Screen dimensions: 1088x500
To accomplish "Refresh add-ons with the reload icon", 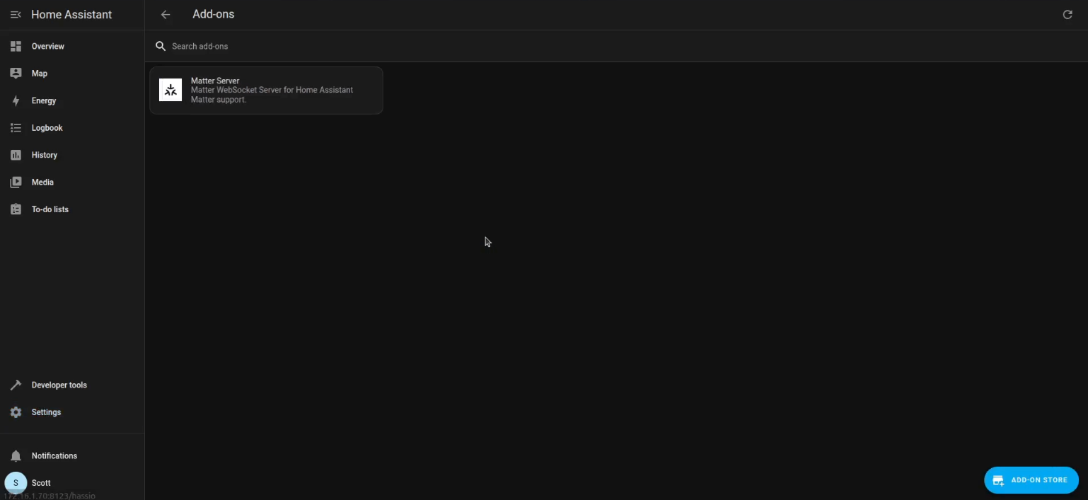I will (1067, 15).
